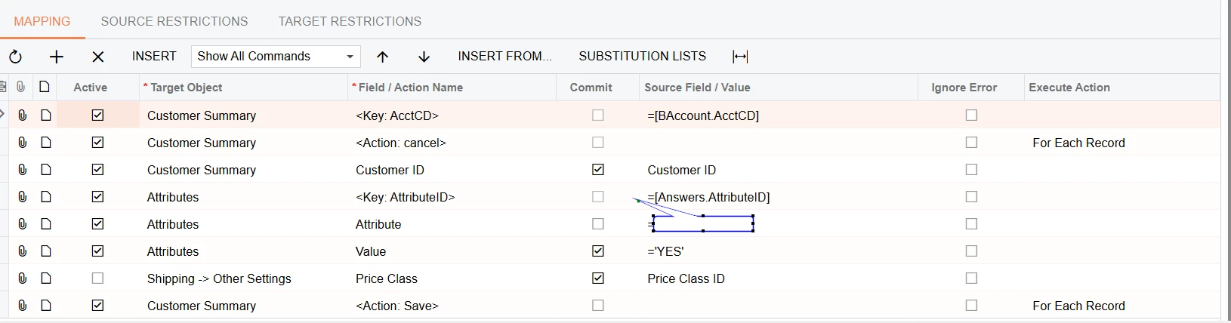The image size is (1231, 323).
Task: Click the INSERT button
Action: click(x=154, y=57)
